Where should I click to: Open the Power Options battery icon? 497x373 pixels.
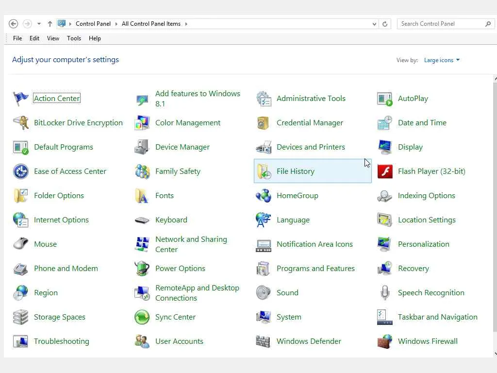click(x=142, y=269)
